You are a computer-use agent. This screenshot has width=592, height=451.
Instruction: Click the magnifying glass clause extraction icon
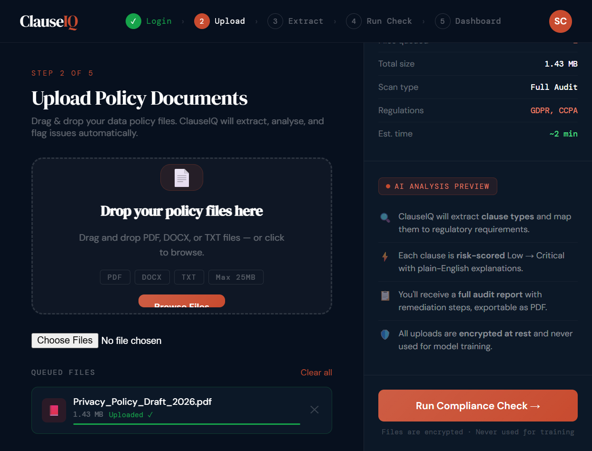(385, 217)
